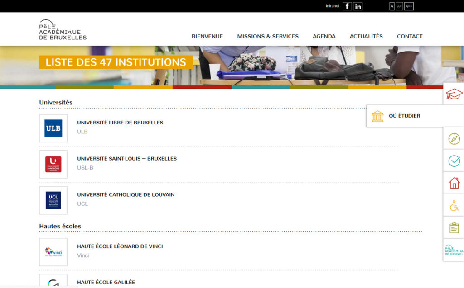
Task: Open the Où étudier side tab
Action: (x=415, y=116)
